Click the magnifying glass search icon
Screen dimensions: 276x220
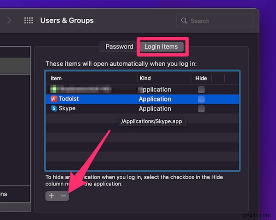click(x=184, y=21)
